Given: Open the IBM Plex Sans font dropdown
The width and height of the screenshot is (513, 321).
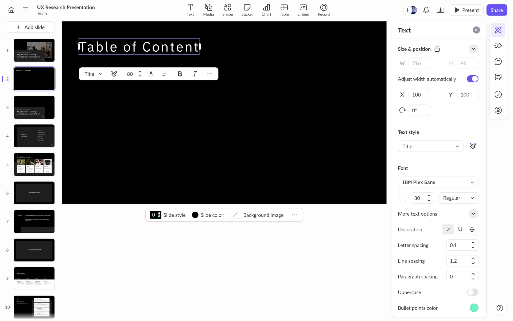Looking at the screenshot, I should (x=438, y=182).
